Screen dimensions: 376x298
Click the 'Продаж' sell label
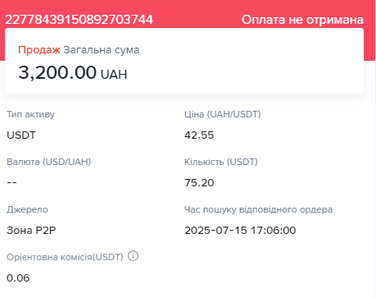pos(39,50)
